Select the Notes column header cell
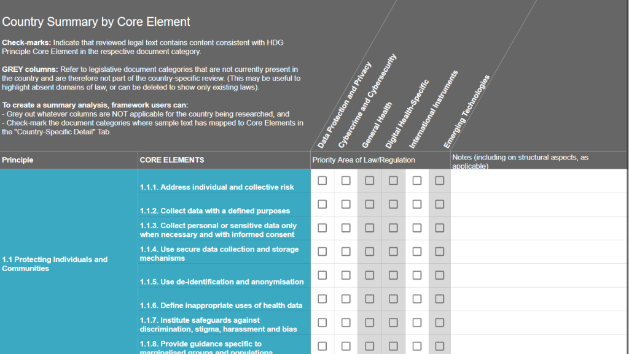The width and height of the screenshot is (629, 354). [539, 160]
